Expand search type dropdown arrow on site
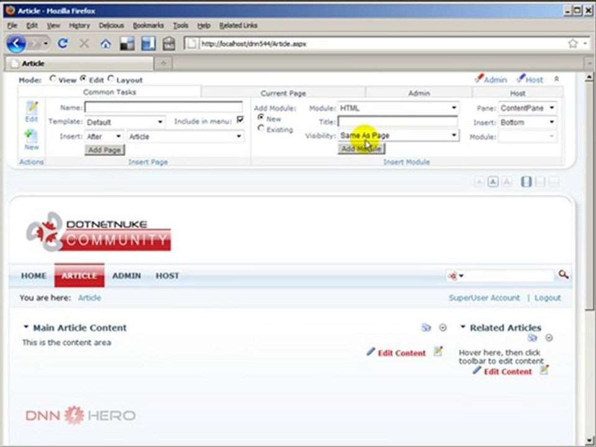Image resolution: width=596 pixels, height=447 pixels. 461,276
